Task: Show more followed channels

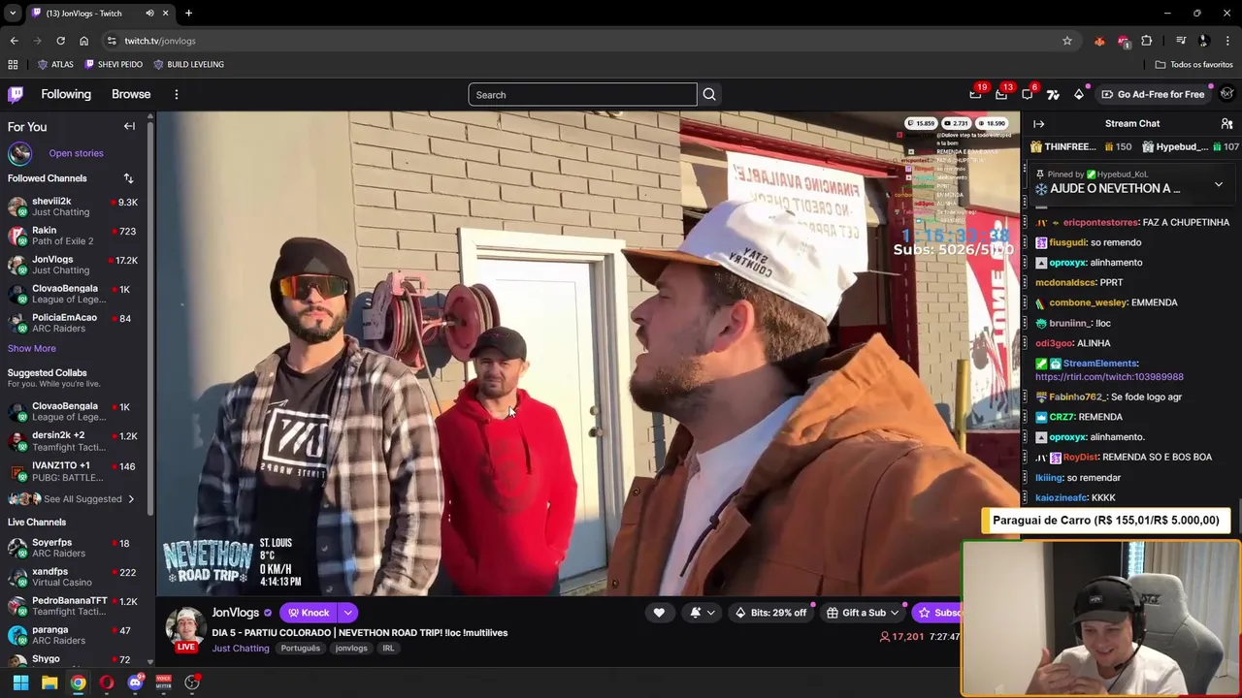Action: pyautogui.click(x=32, y=348)
